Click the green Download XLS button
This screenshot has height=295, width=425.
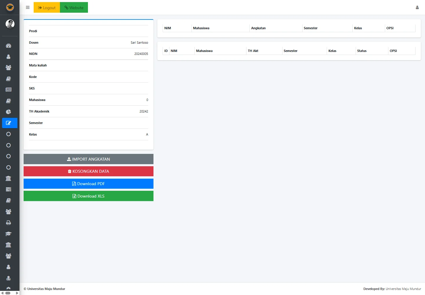pos(89,196)
